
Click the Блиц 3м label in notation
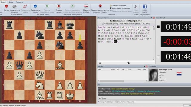tap(101, 27)
